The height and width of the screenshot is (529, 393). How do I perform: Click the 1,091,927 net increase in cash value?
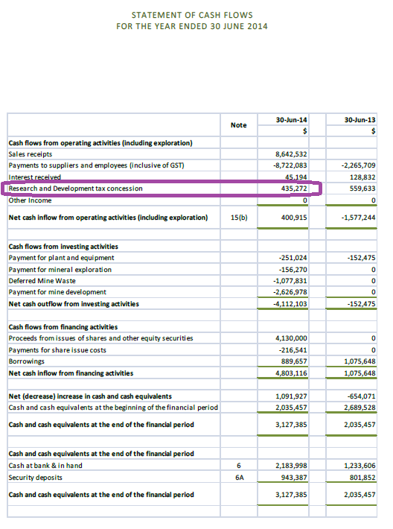click(x=291, y=396)
